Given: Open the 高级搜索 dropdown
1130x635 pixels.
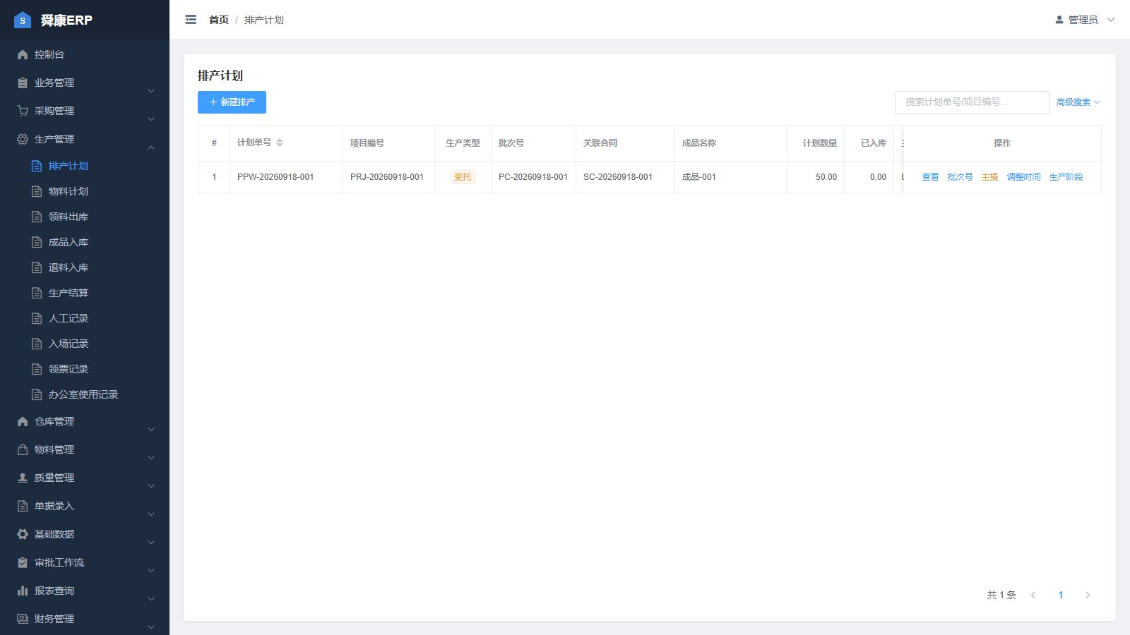Looking at the screenshot, I should (1078, 102).
